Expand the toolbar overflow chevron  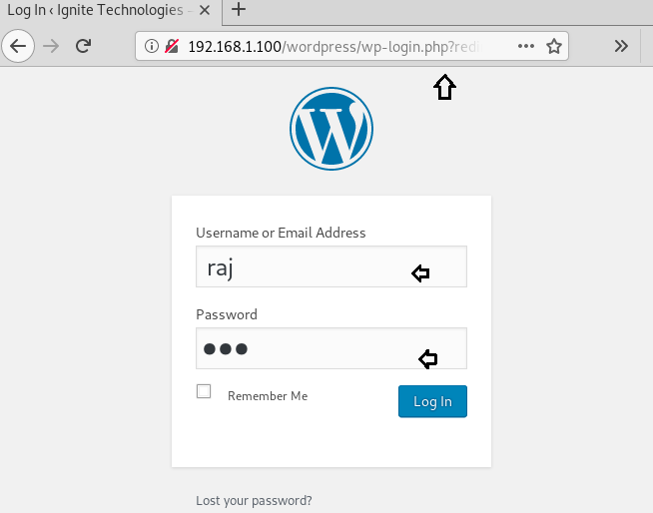coord(621,46)
